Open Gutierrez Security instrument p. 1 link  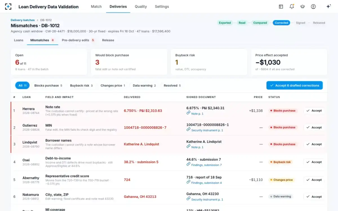pos(207,130)
